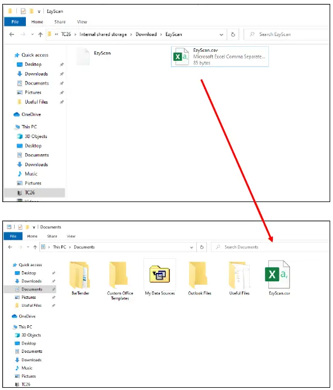This screenshot has height=390, width=333.
Task: Open the Home tab in Documents window
Action: coord(32,236)
